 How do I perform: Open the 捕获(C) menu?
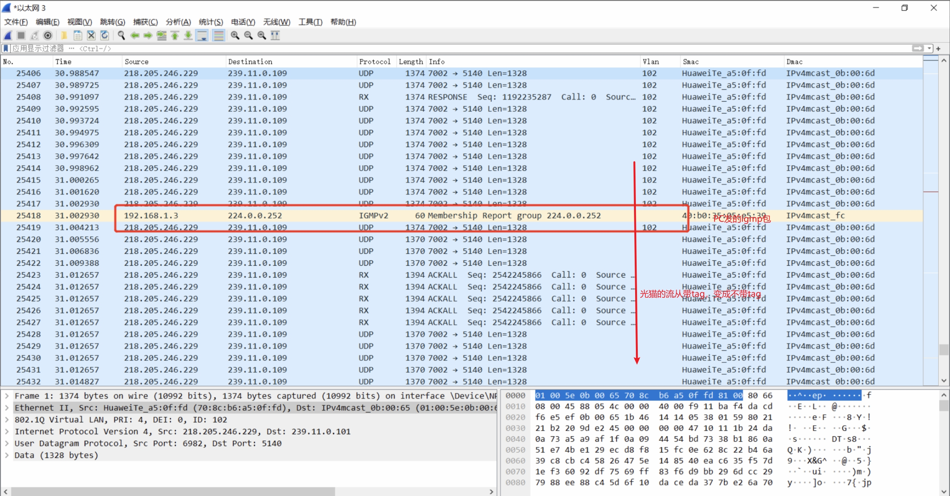pyautogui.click(x=145, y=22)
